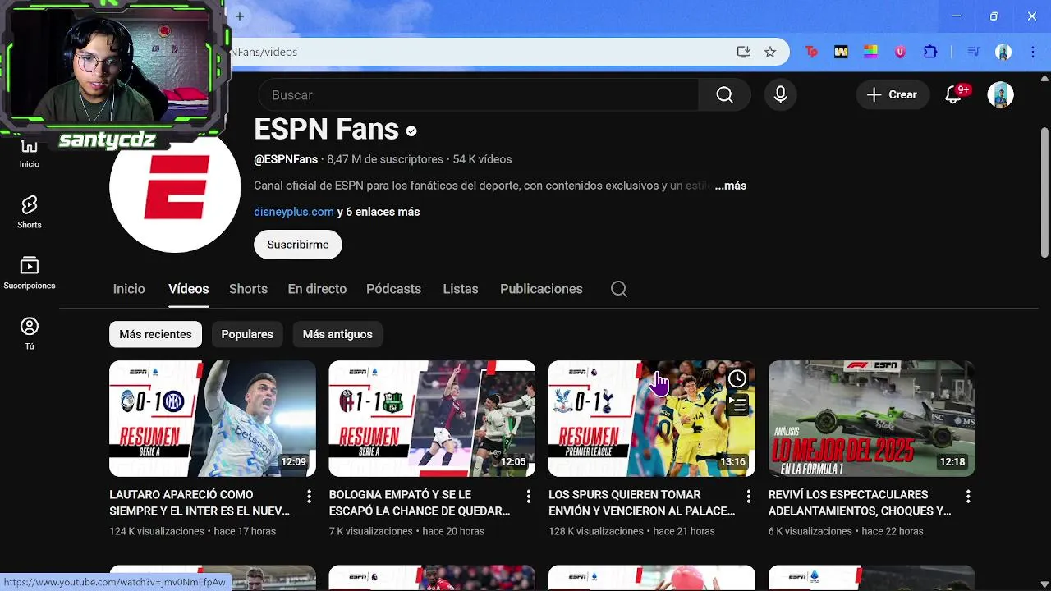The image size is (1051, 591).
Task: Open Reviví los espectaculares video title
Action: click(860, 502)
